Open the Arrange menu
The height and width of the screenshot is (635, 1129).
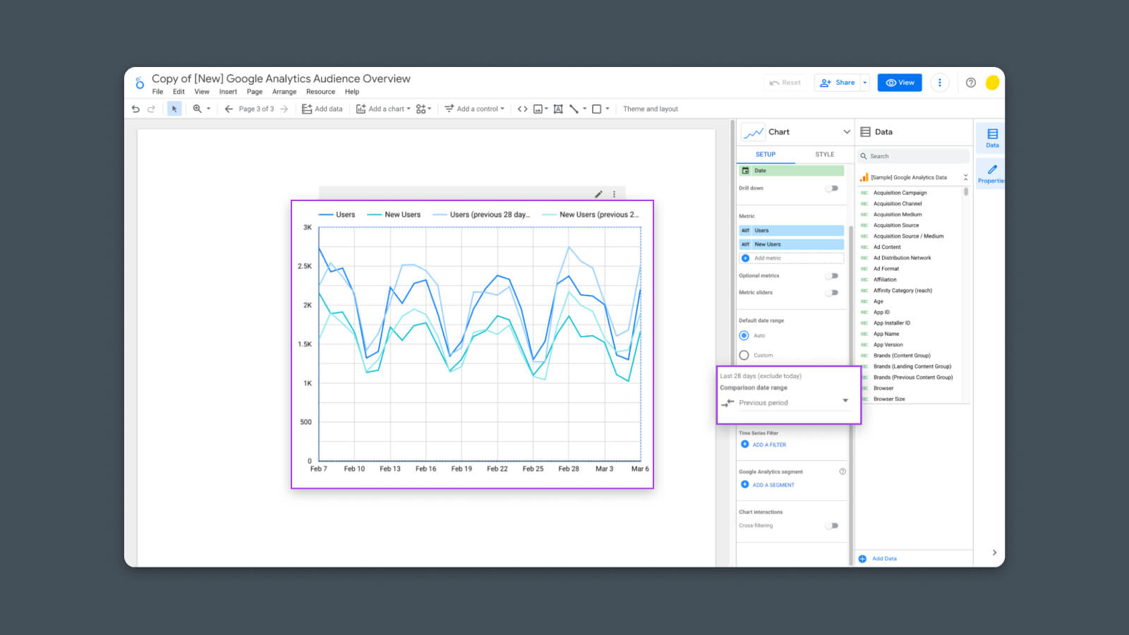coord(284,92)
